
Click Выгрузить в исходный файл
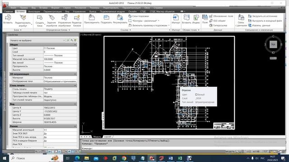[x=265, y=21]
